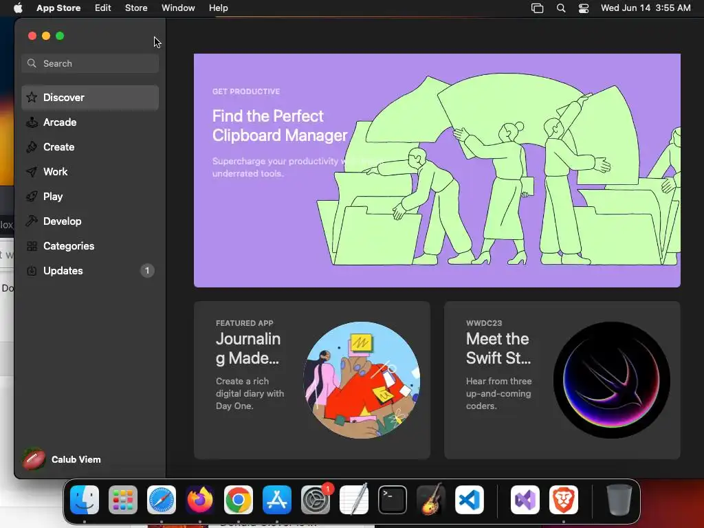Open TextEdit from the Dock
Viewport: 704px width, 528px height.
354,500
